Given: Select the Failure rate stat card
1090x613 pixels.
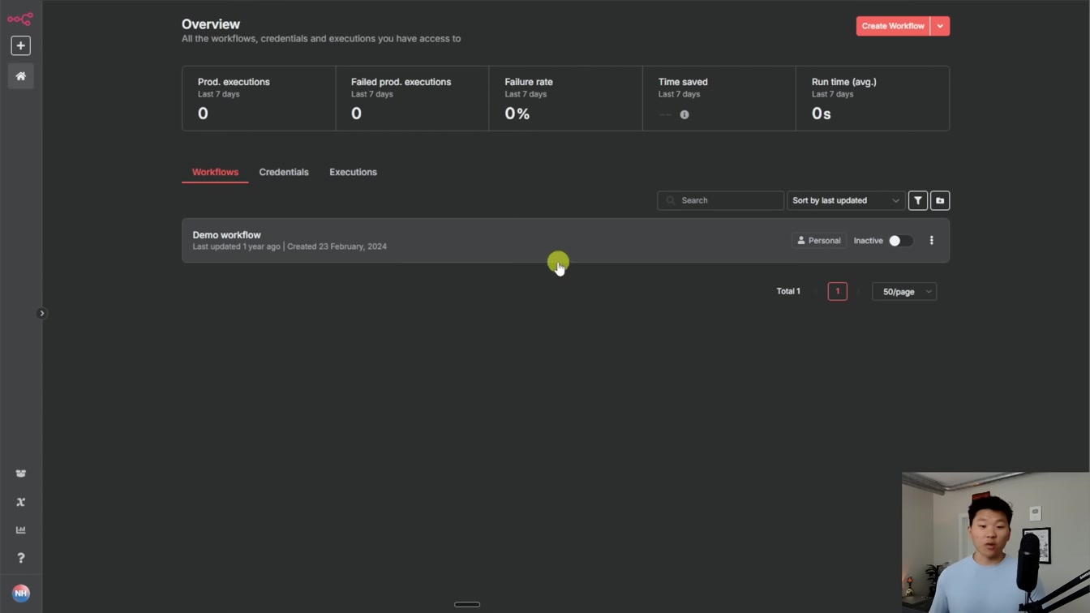Looking at the screenshot, I should pyautogui.click(x=565, y=98).
